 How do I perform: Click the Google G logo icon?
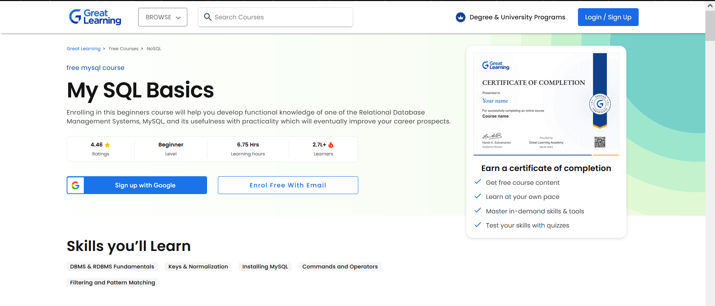[76, 185]
